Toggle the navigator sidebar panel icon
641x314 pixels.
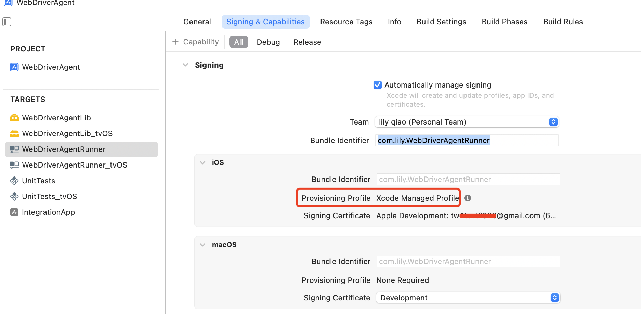pos(7,22)
